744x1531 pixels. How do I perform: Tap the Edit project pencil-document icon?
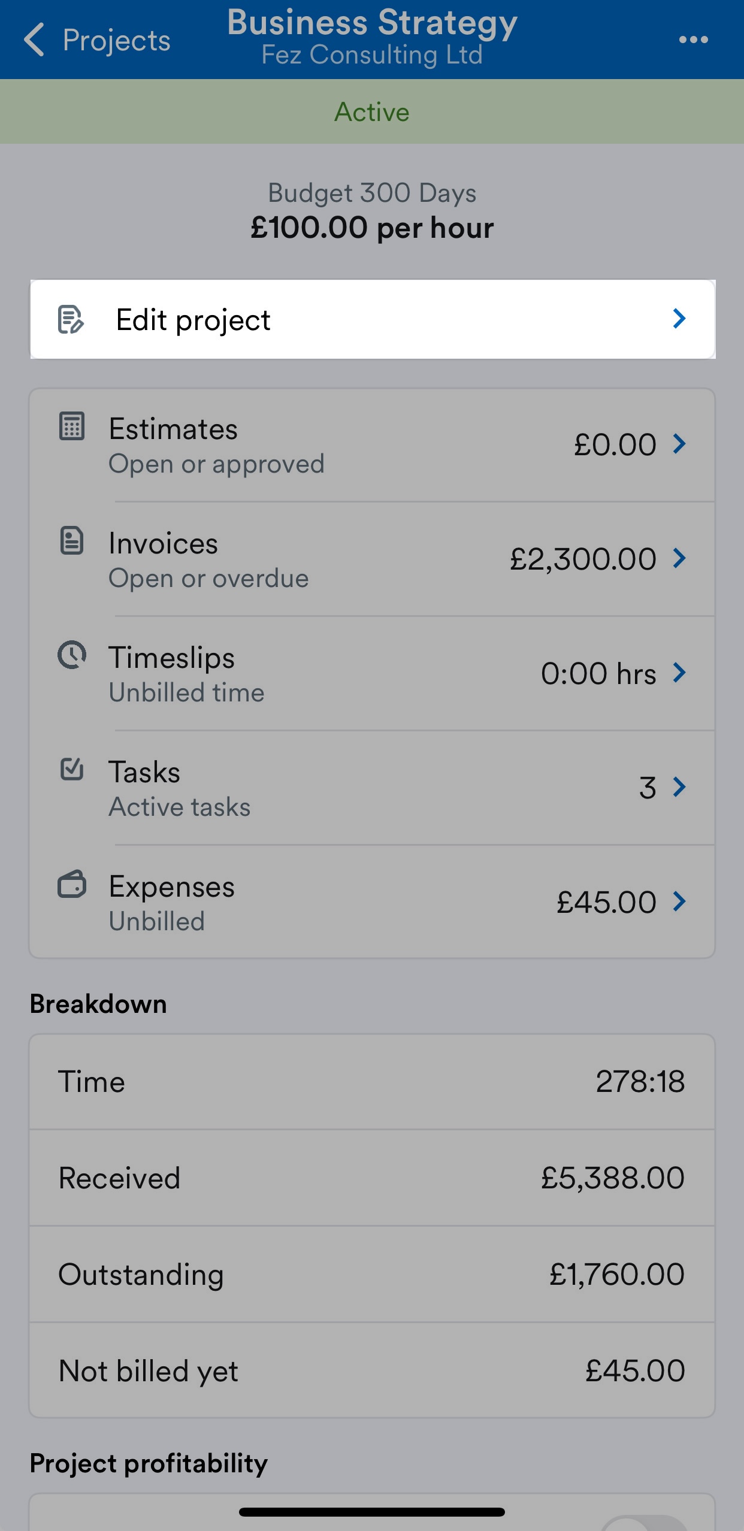[71, 319]
